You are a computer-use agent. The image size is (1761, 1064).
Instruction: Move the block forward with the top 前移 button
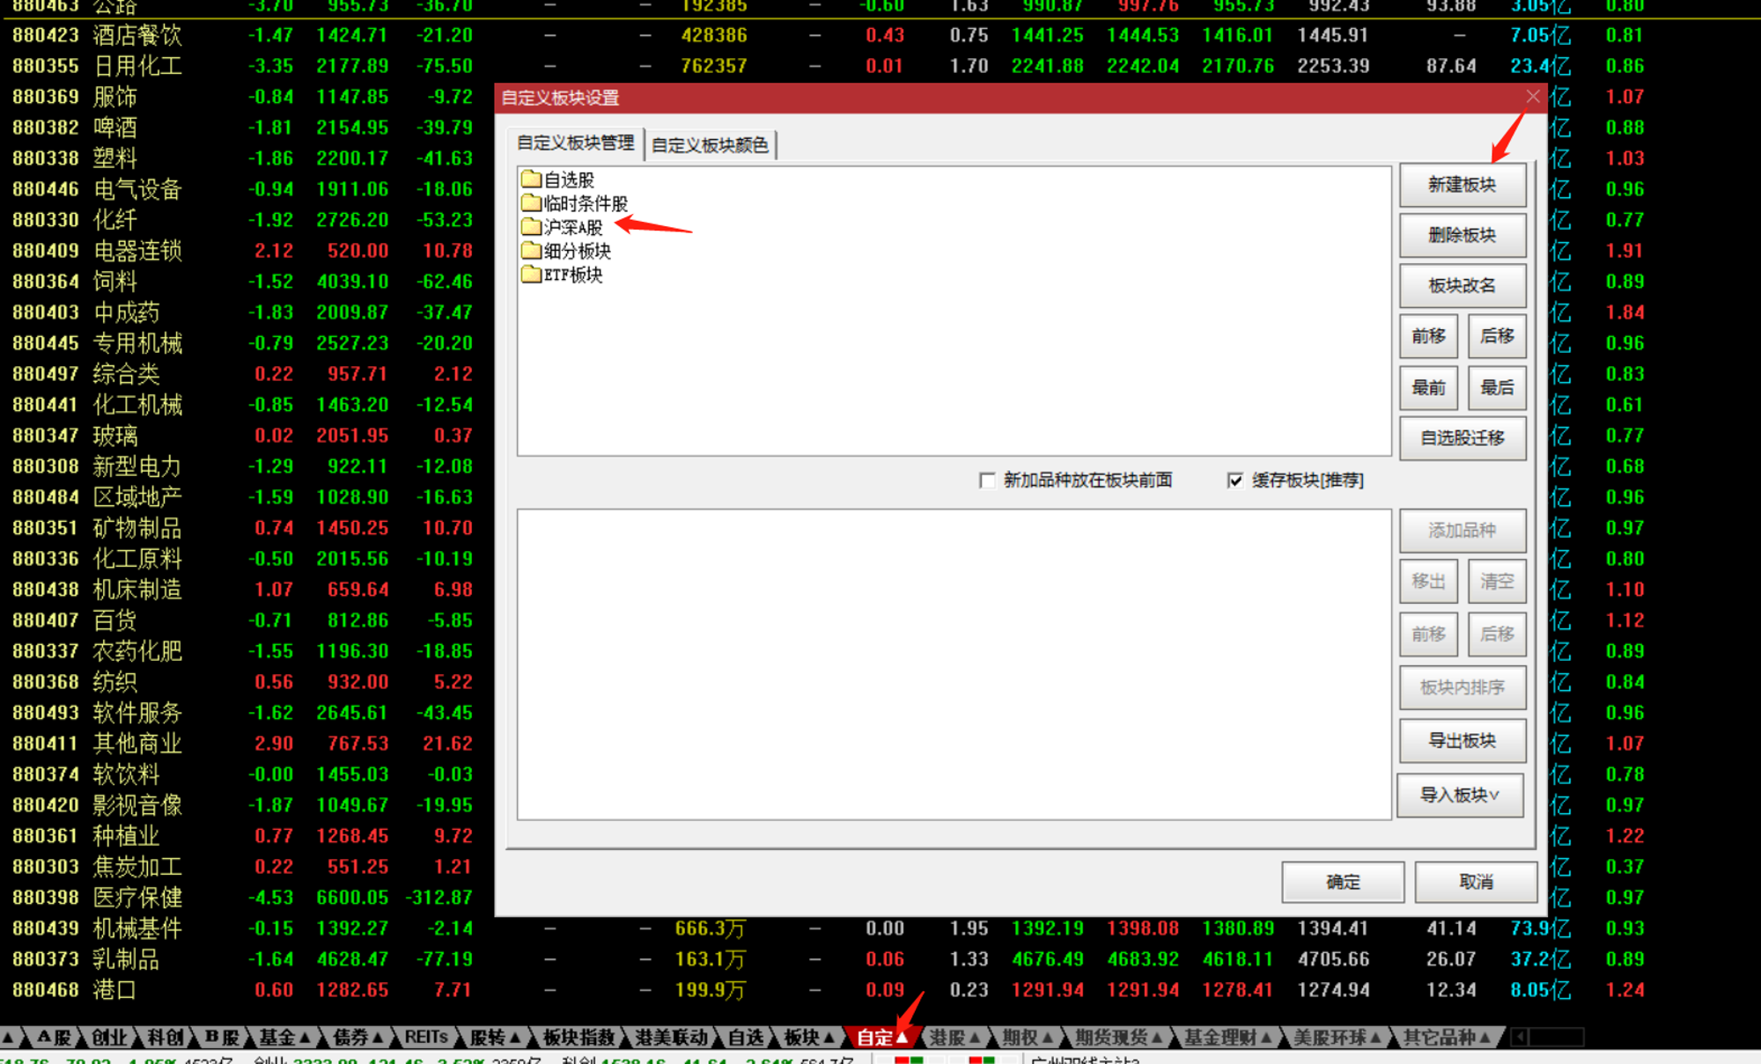tap(1428, 336)
